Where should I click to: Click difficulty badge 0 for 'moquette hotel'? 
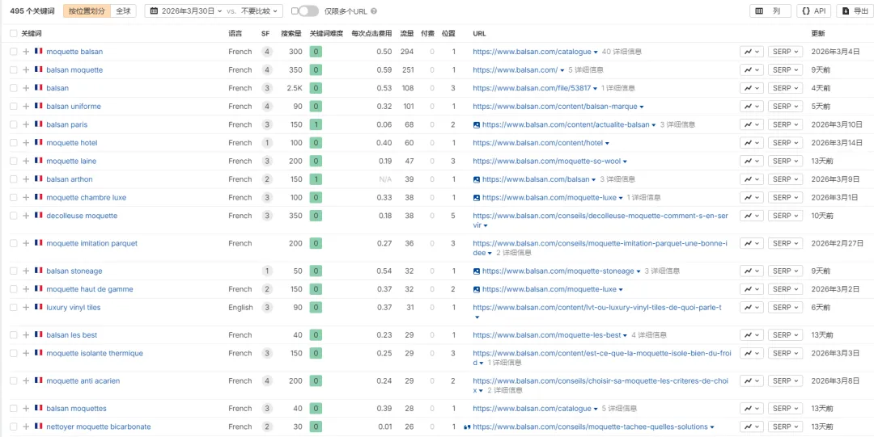point(316,143)
